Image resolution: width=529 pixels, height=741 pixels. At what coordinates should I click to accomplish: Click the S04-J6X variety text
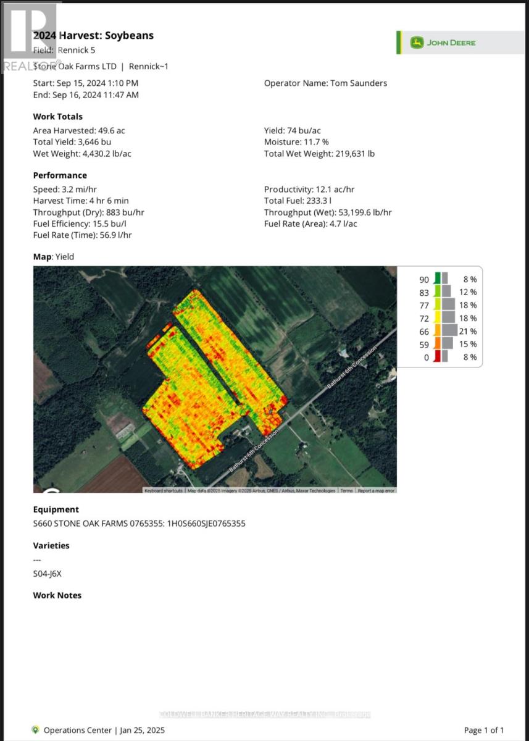click(48, 574)
